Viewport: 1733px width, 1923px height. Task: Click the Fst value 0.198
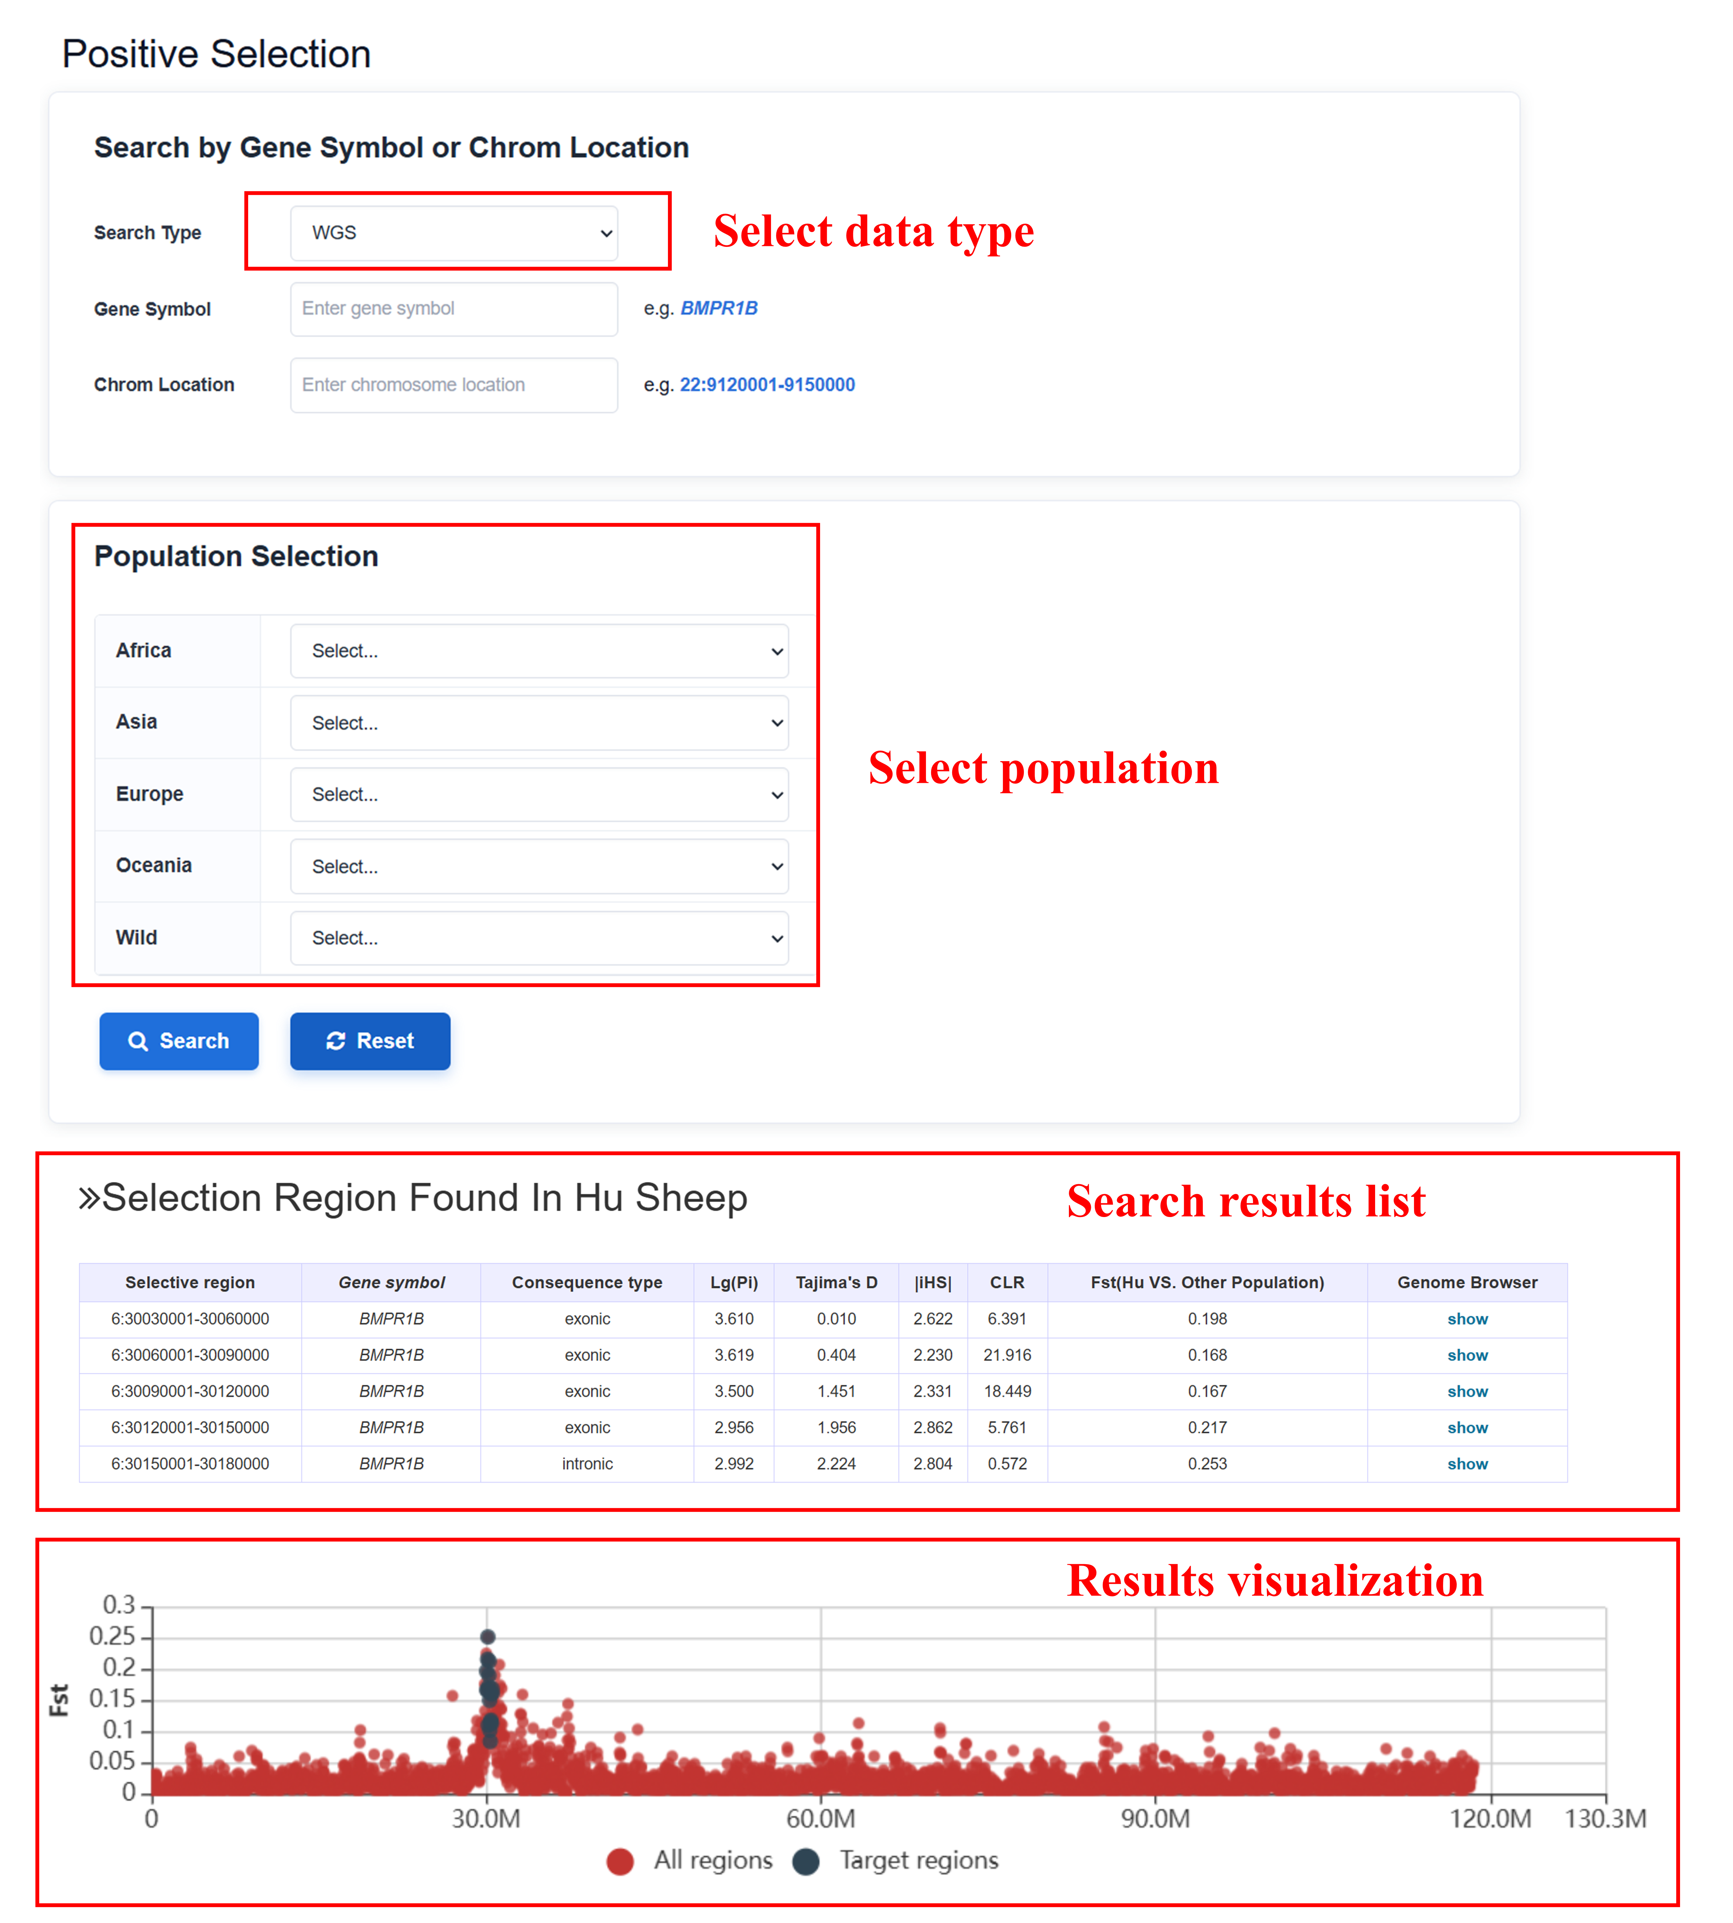point(1207,1319)
